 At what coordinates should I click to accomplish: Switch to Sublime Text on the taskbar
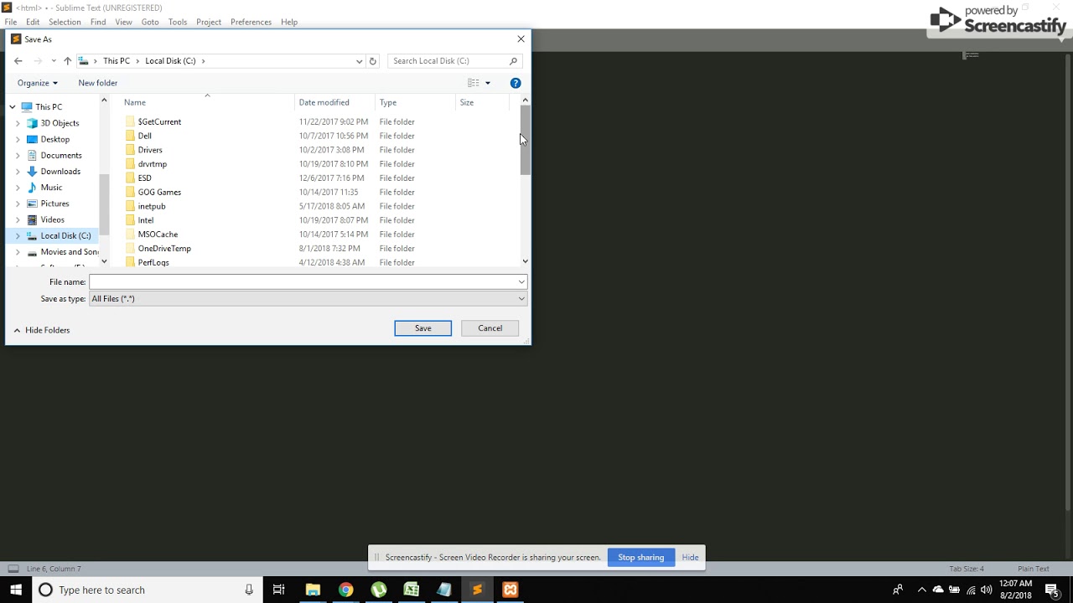tap(477, 590)
